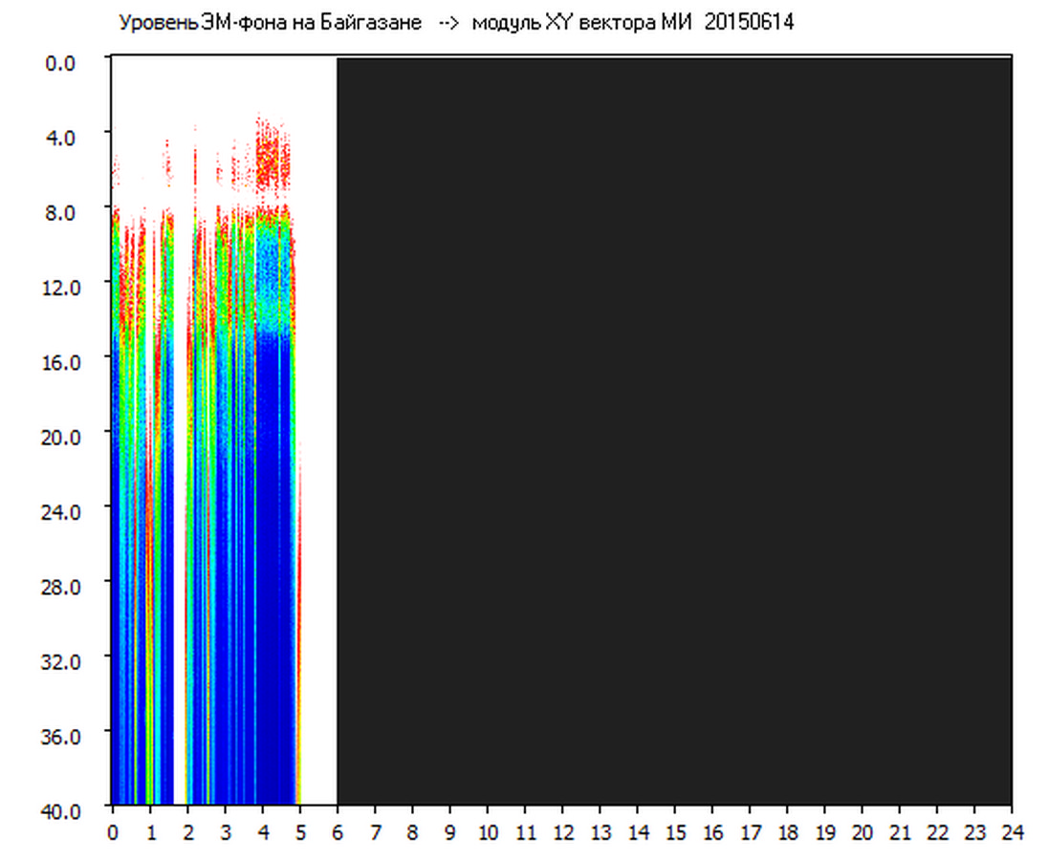Click the x-axis hour label '18'

point(788,832)
